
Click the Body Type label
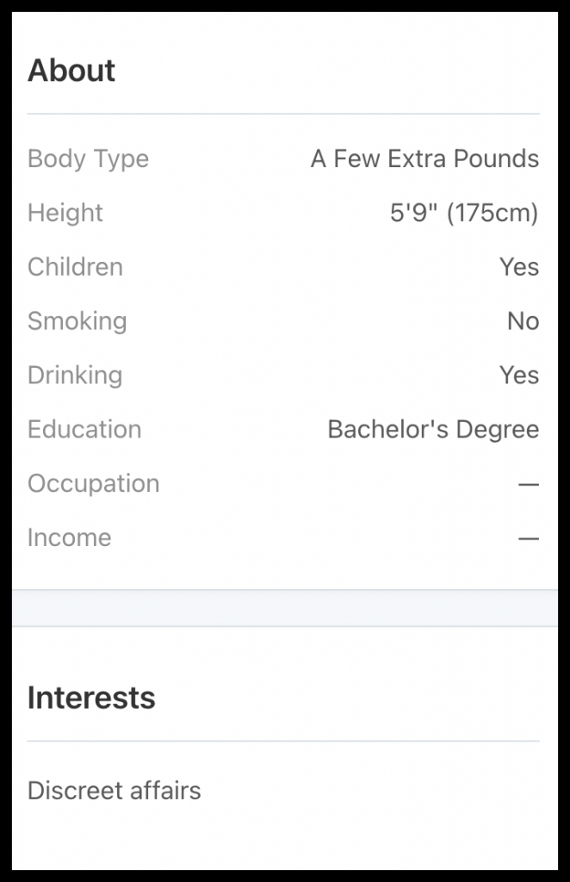click(88, 158)
